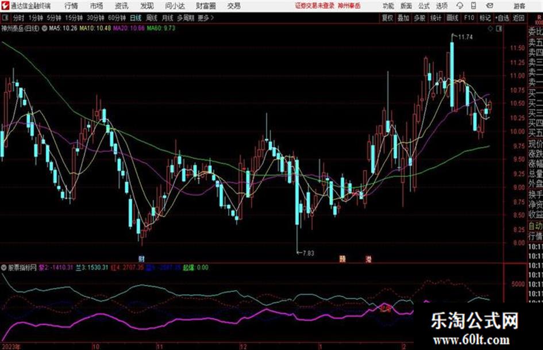543x350 pixels.
Task: Click the 叠加 overlay button
Action: tap(403, 18)
